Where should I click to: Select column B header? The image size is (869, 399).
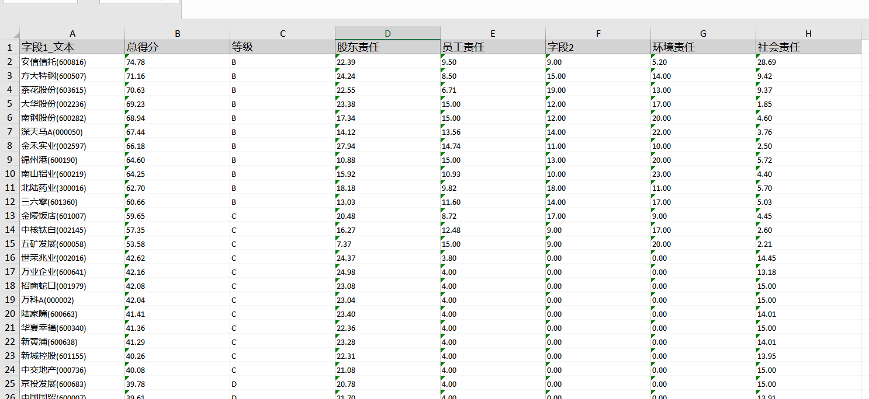point(178,33)
